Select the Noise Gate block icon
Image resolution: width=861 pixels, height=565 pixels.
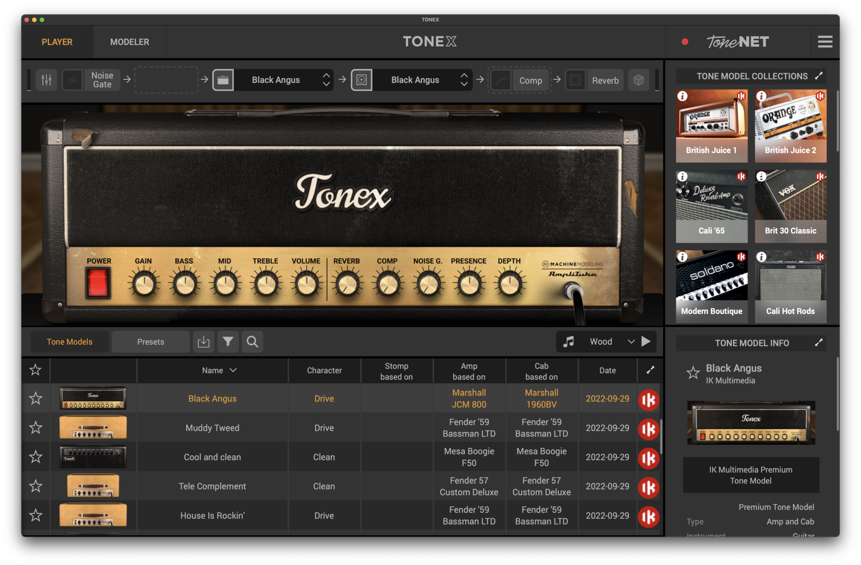click(x=72, y=79)
